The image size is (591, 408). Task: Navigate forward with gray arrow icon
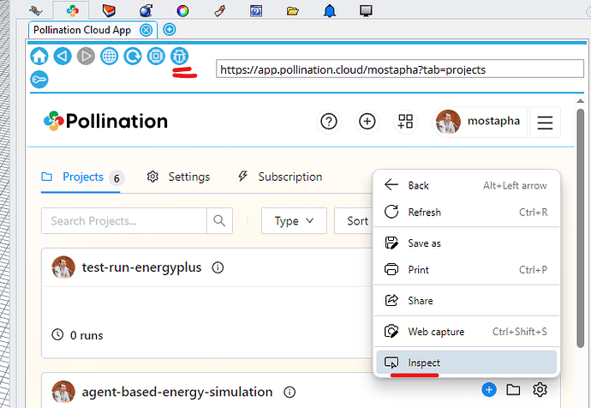86,57
